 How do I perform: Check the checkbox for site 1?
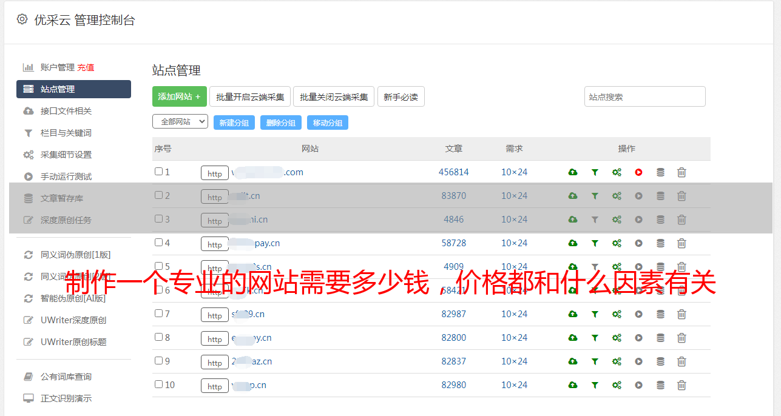(158, 172)
